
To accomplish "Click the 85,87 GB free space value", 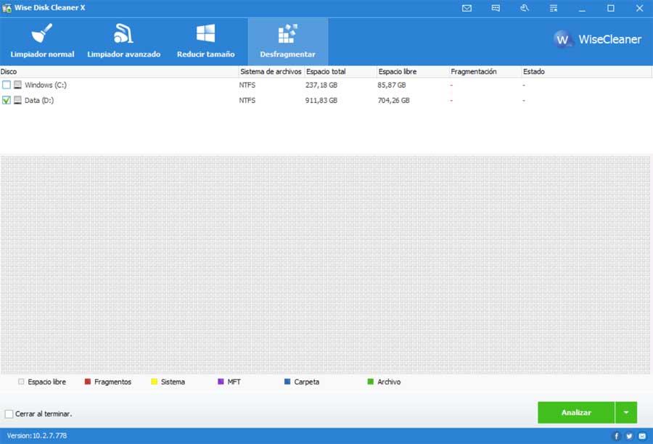I will pyautogui.click(x=392, y=85).
